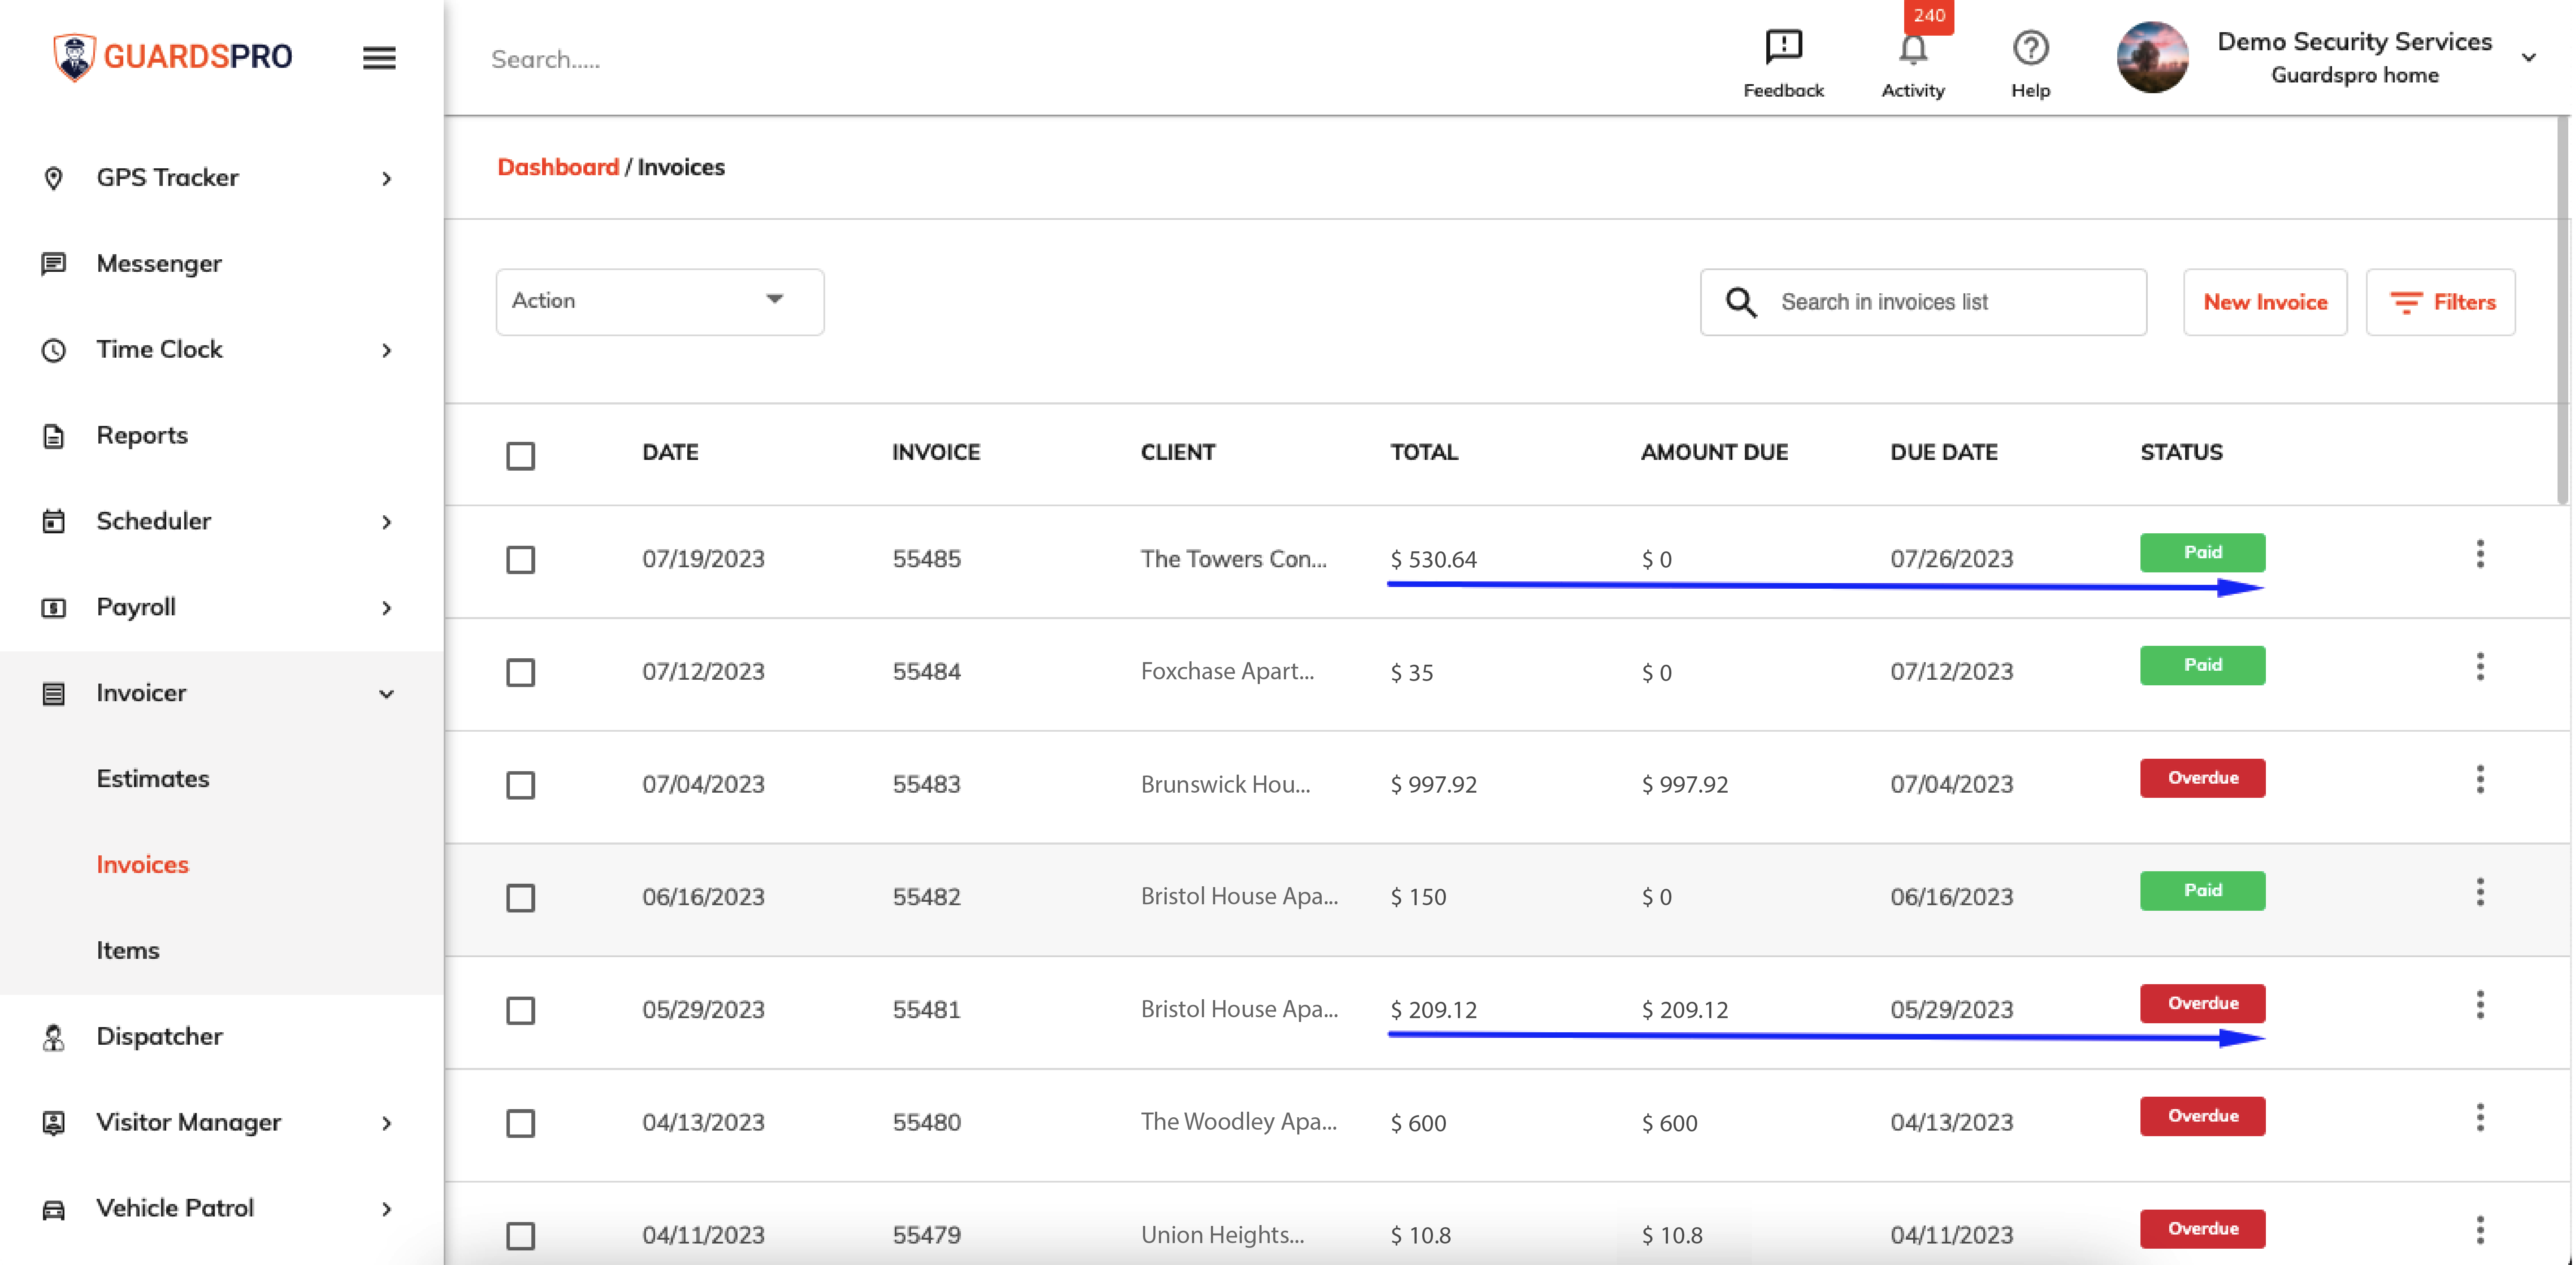Click the magnifier icon in invoice search

pyautogui.click(x=1741, y=302)
